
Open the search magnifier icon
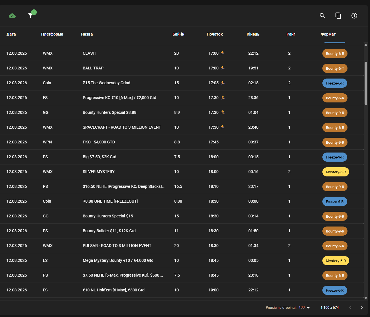click(322, 16)
